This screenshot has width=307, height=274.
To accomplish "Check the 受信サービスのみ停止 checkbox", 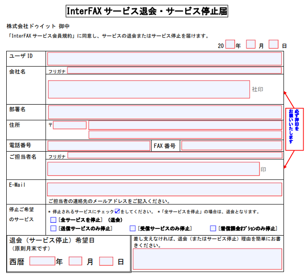I will [x=132, y=228].
